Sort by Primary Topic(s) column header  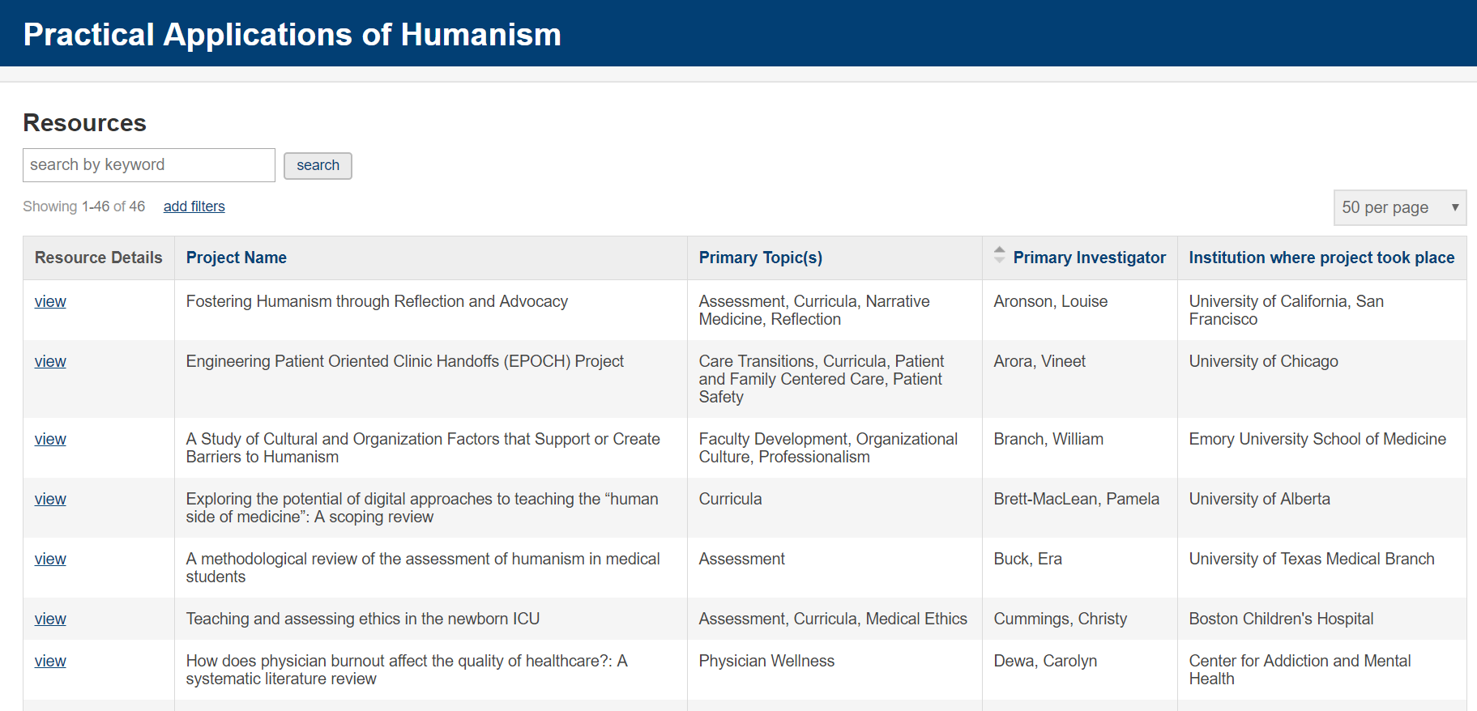tap(760, 258)
